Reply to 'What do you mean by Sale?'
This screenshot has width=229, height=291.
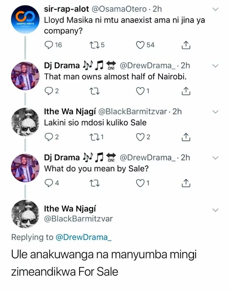click(x=48, y=183)
